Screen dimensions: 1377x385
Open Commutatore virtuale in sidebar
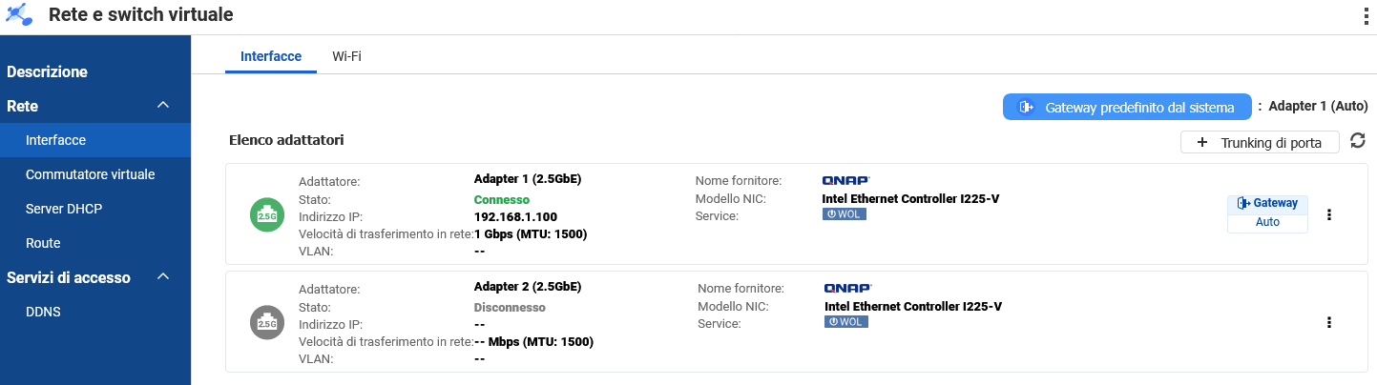tap(91, 174)
